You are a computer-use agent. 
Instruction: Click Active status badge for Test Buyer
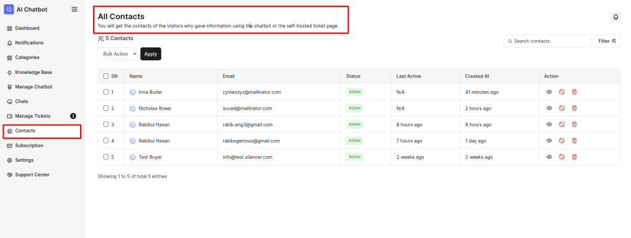point(354,157)
